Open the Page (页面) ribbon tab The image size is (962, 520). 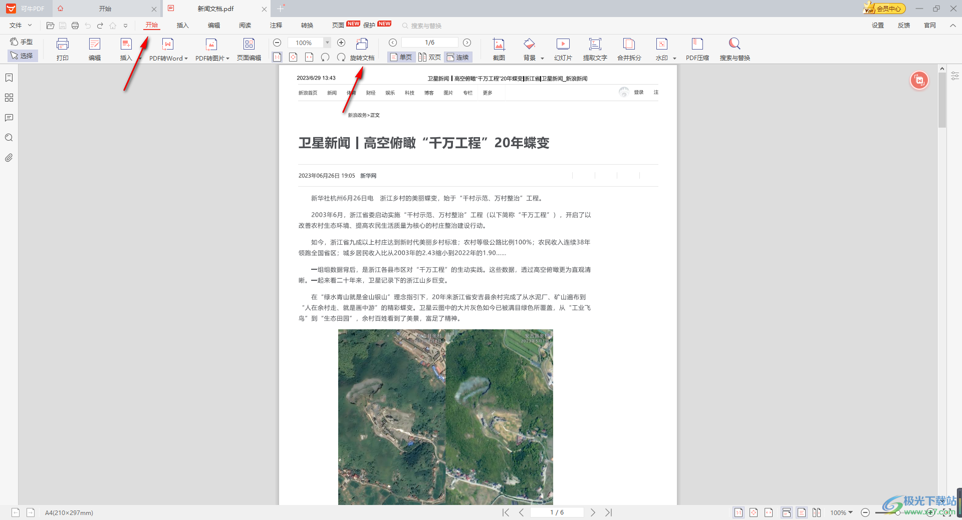(x=338, y=26)
